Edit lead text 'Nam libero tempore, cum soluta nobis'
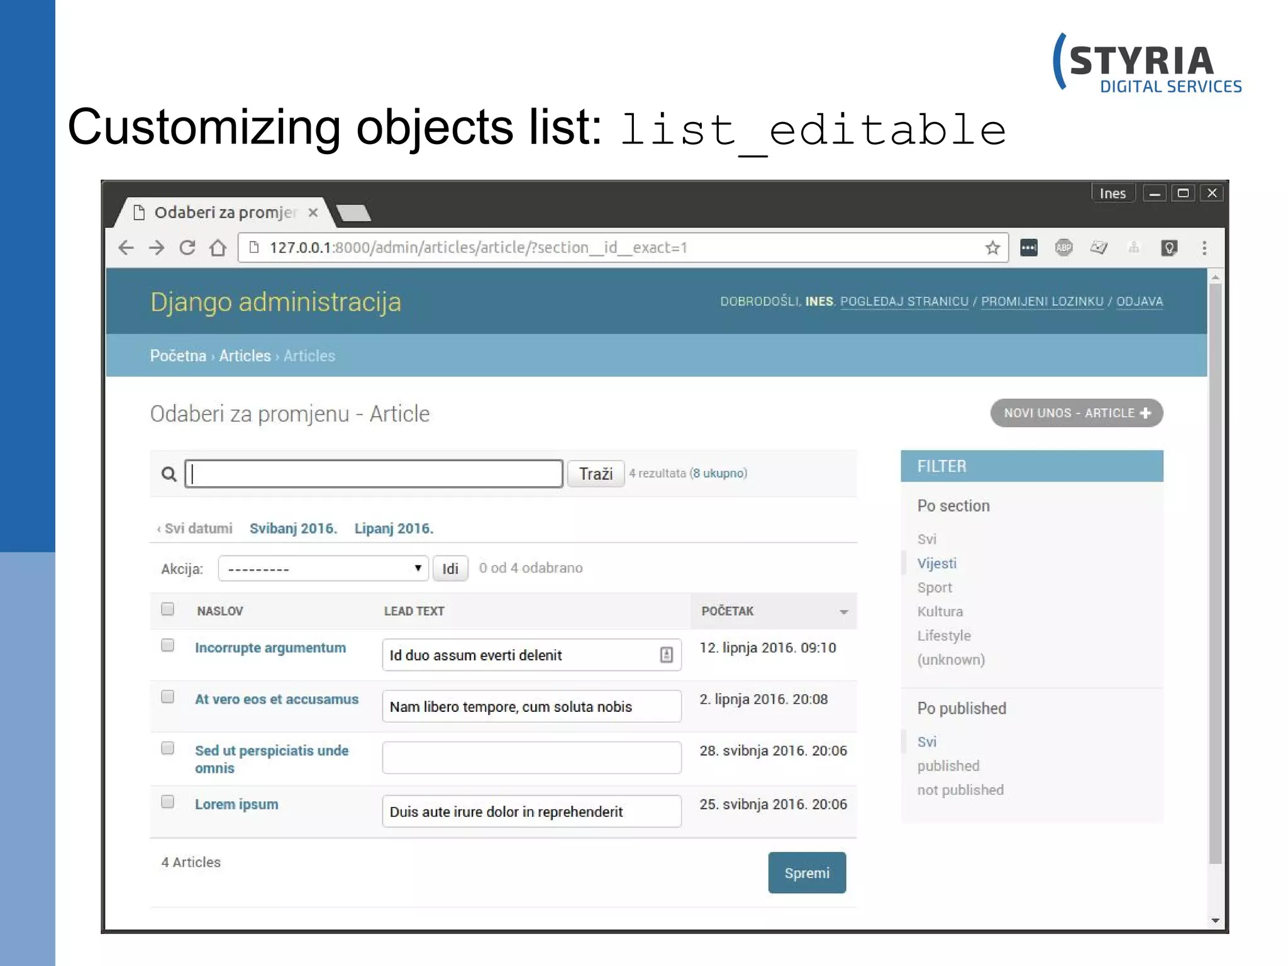1288x966 pixels. [531, 706]
